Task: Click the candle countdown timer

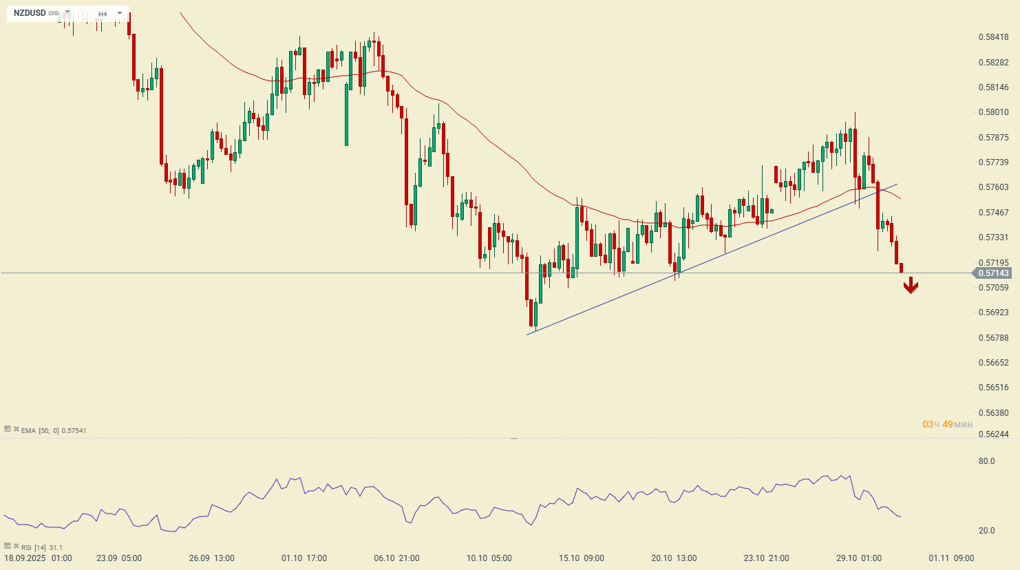Action: (x=947, y=424)
